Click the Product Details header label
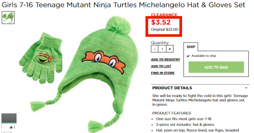This screenshot has width=254, height=133. (x=172, y=88)
